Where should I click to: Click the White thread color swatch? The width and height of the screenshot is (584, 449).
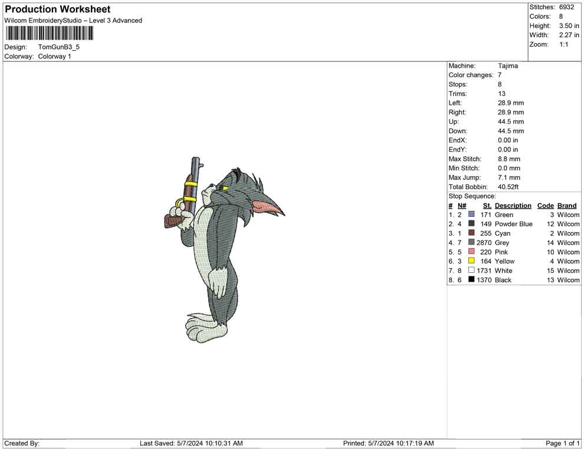point(471,270)
